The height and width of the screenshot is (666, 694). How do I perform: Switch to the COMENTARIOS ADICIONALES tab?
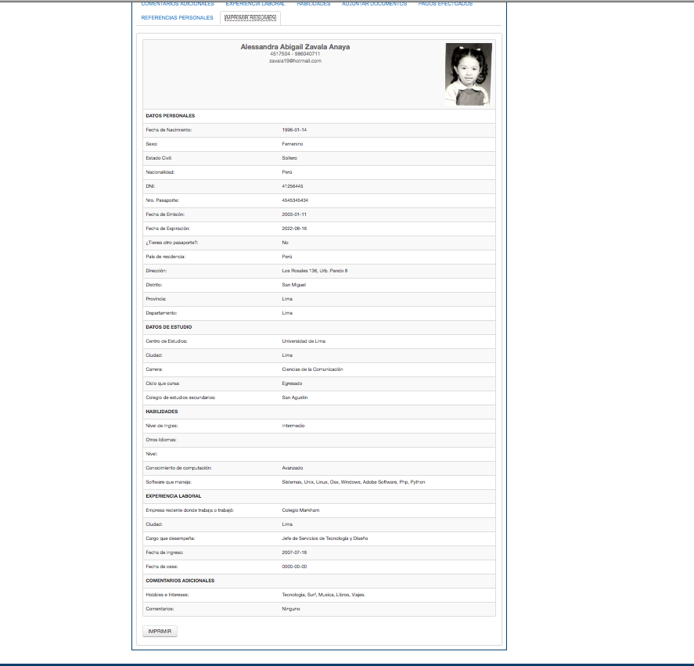pyautogui.click(x=178, y=4)
